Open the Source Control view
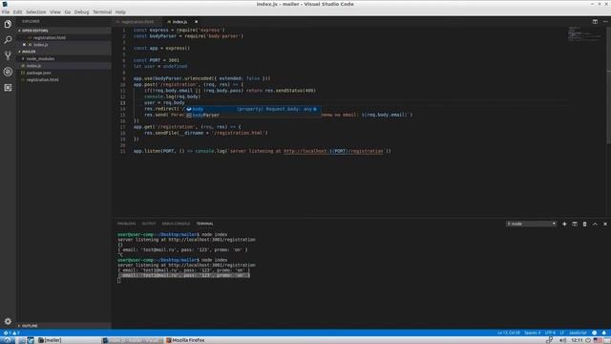611x344 pixels. [8, 55]
